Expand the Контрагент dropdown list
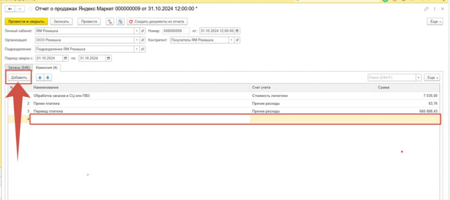This screenshot has width=450, height=200. tap(230, 40)
